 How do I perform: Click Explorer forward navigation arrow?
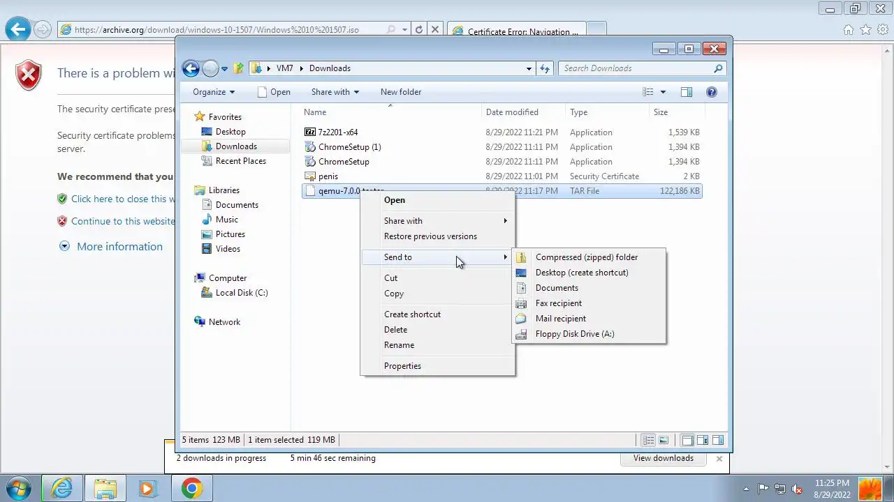210,68
